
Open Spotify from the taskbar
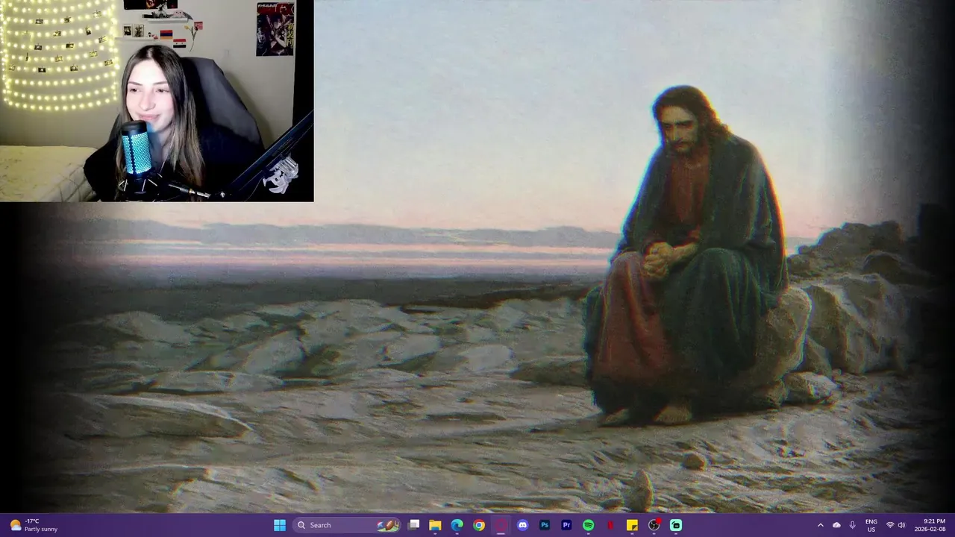[588, 525]
